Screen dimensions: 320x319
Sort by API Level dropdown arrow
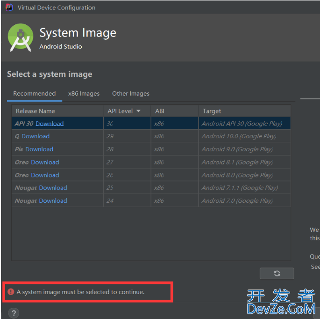point(138,111)
